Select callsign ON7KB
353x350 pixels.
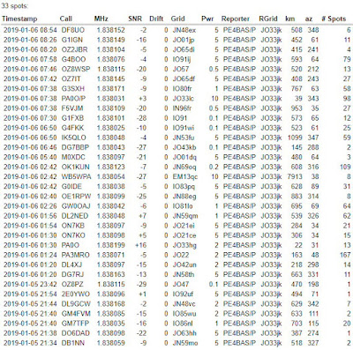(73, 226)
